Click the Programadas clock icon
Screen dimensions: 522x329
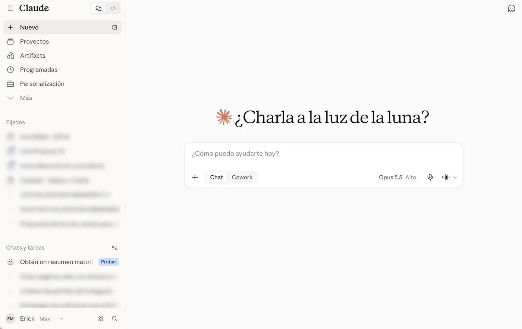tap(10, 70)
